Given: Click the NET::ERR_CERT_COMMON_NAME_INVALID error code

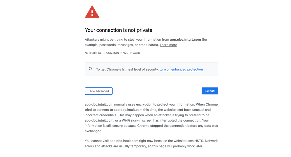Looking at the screenshot, I should click(112, 53).
